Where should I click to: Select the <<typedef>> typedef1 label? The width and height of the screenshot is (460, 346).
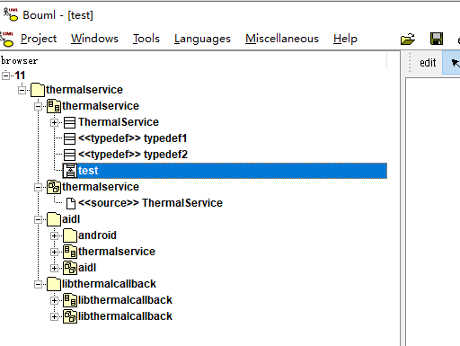(x=133, y=138)
